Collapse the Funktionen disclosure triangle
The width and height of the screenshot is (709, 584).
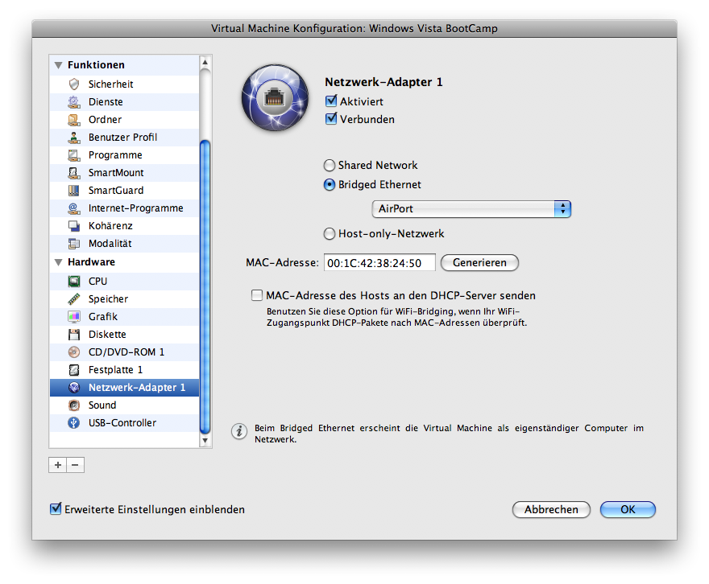(58, 65)
